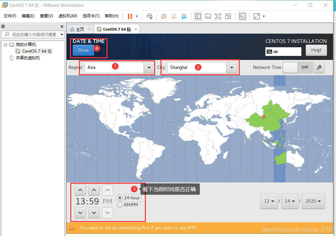The image size is (336, 236).
Task: Open the snapshot manager
Action: (184, 16)
